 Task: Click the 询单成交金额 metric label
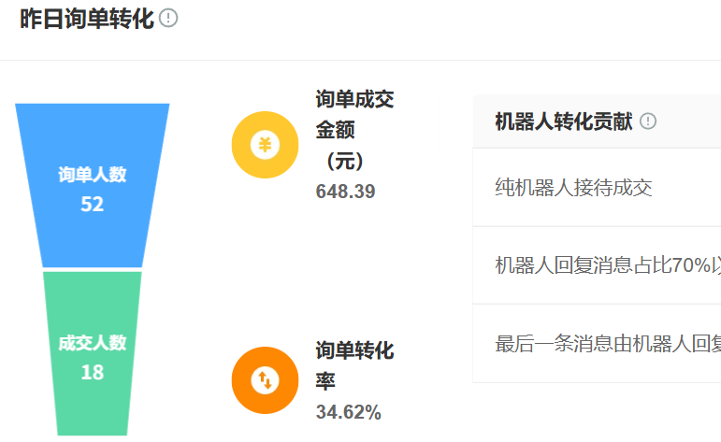pos(354,114)
